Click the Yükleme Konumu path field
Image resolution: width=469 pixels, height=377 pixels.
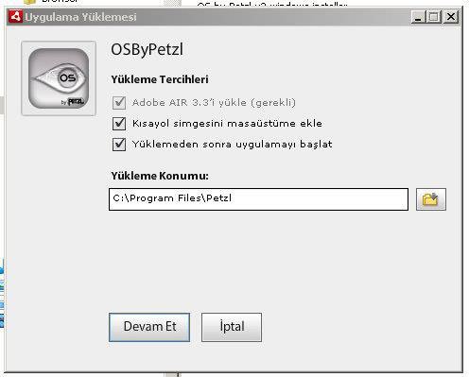[x=258, y=199]
